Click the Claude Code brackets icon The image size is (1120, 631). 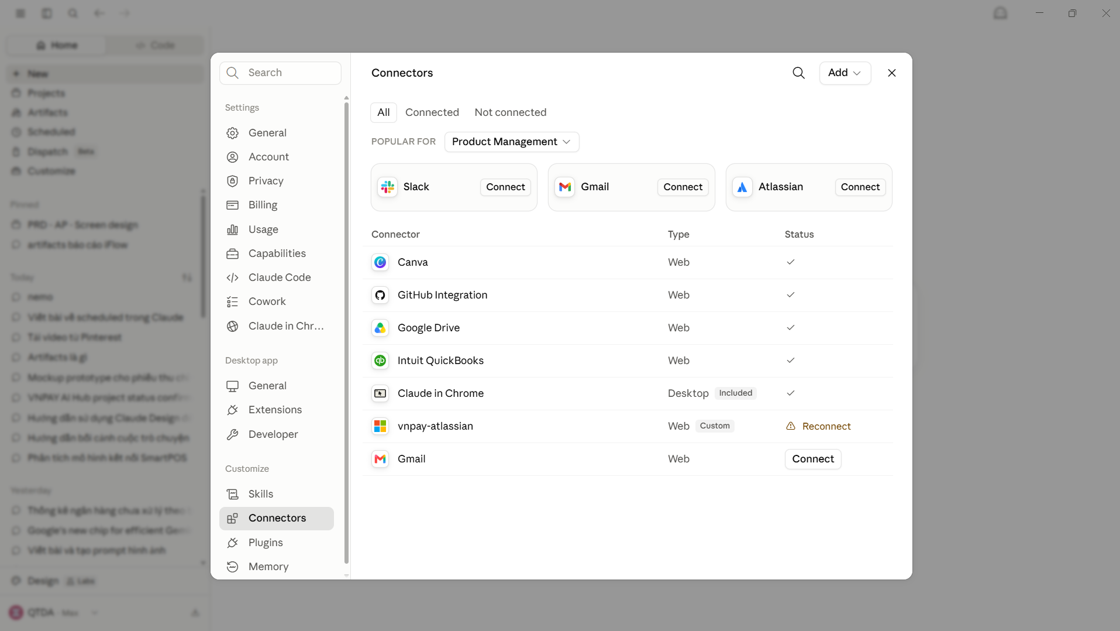(232, 277)
